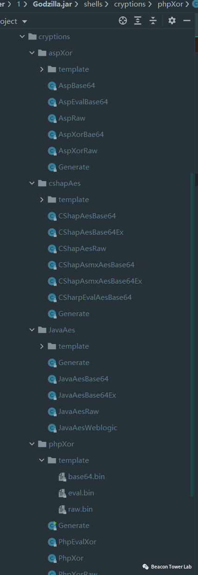
Task: Expand the template folder under aspXor
Action: point(42,69)
